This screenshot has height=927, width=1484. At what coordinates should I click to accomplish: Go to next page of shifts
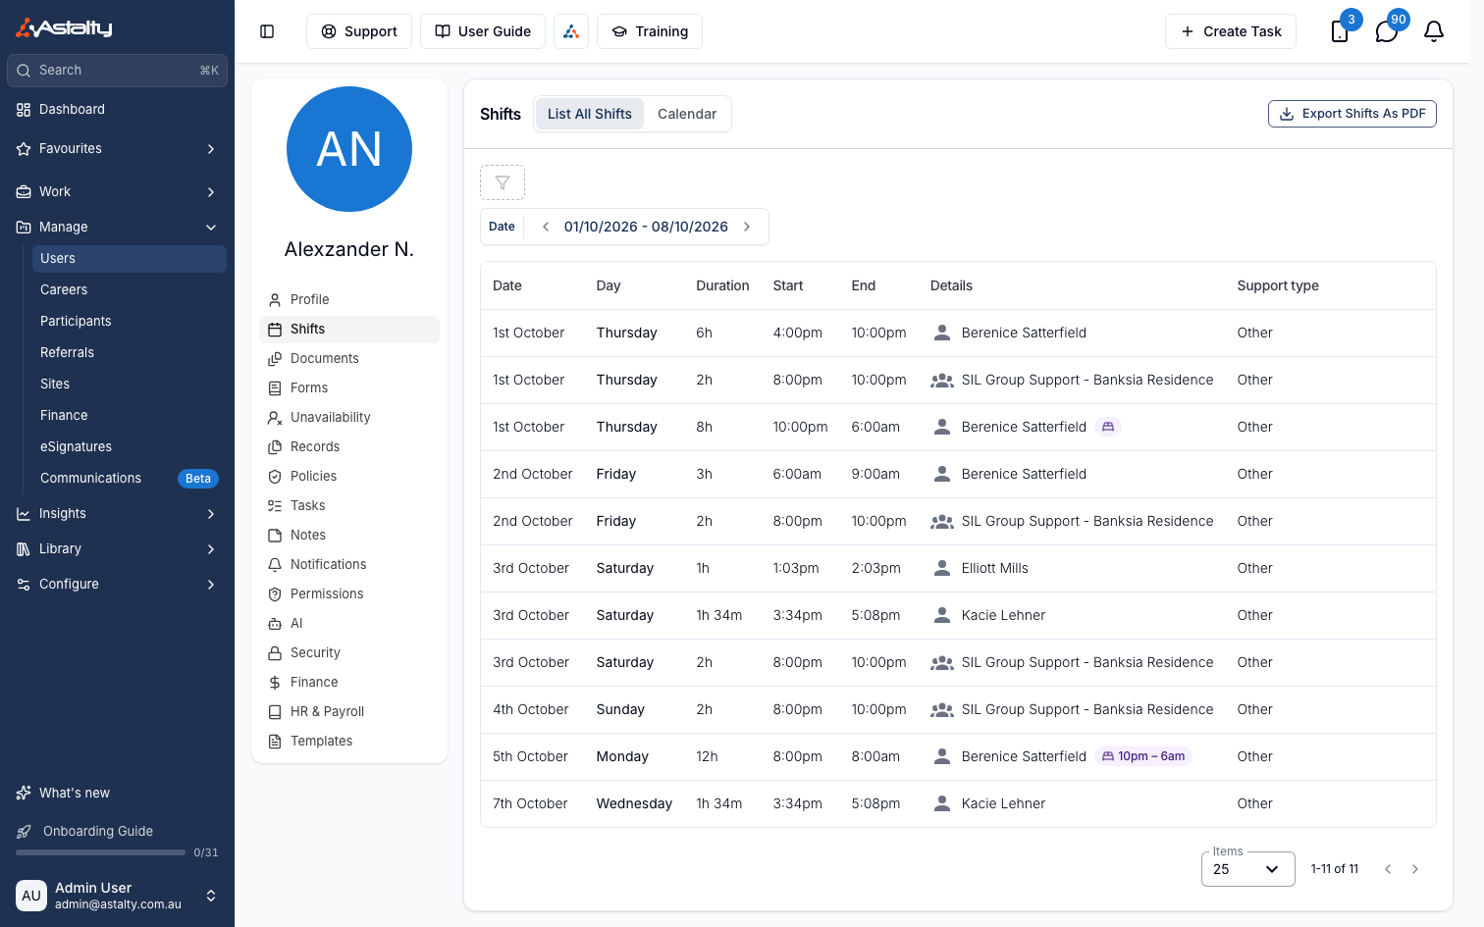click(1415, 869)
